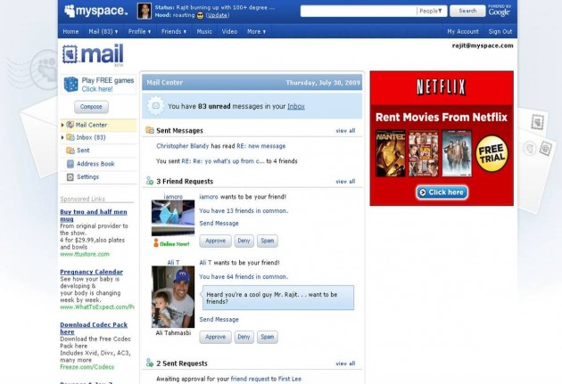Open the More dropdown menu
This screenshot has height=384, width=562.
coord(256,31)
